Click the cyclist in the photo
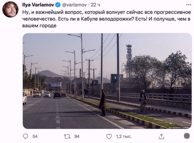Screen dimensions: 194x143 [143, 102]
